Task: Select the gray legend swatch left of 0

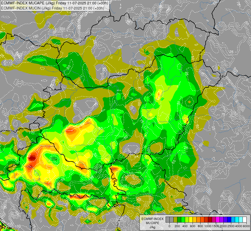Action: [168, 219]
